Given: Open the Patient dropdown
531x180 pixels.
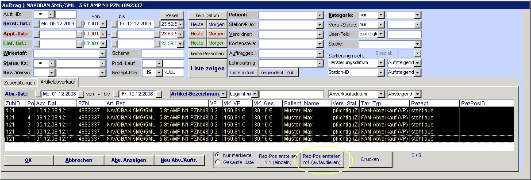Looking at the screenshot, I should pos(319,15).
